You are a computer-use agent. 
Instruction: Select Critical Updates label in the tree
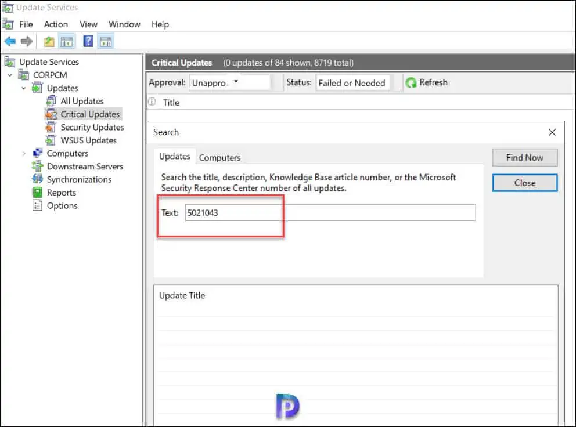coord(90,114)
